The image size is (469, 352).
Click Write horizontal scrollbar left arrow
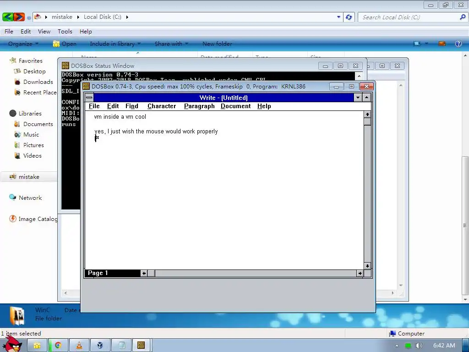coord(144,273)
